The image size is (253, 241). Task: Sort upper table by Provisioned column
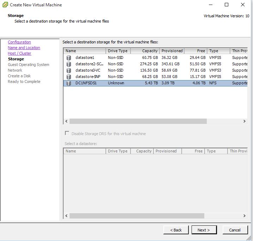(x=172, y=51)
